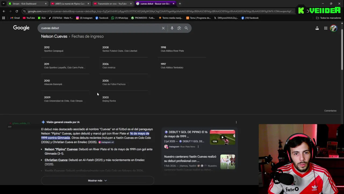
Task: Open the TikTok bookmark
Action: pyautogui.click(x=60, y=18)
